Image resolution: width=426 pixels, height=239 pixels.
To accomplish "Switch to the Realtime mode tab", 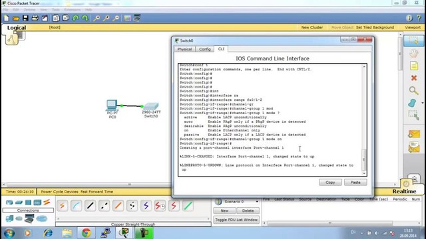I will click(x=404, y=191).
